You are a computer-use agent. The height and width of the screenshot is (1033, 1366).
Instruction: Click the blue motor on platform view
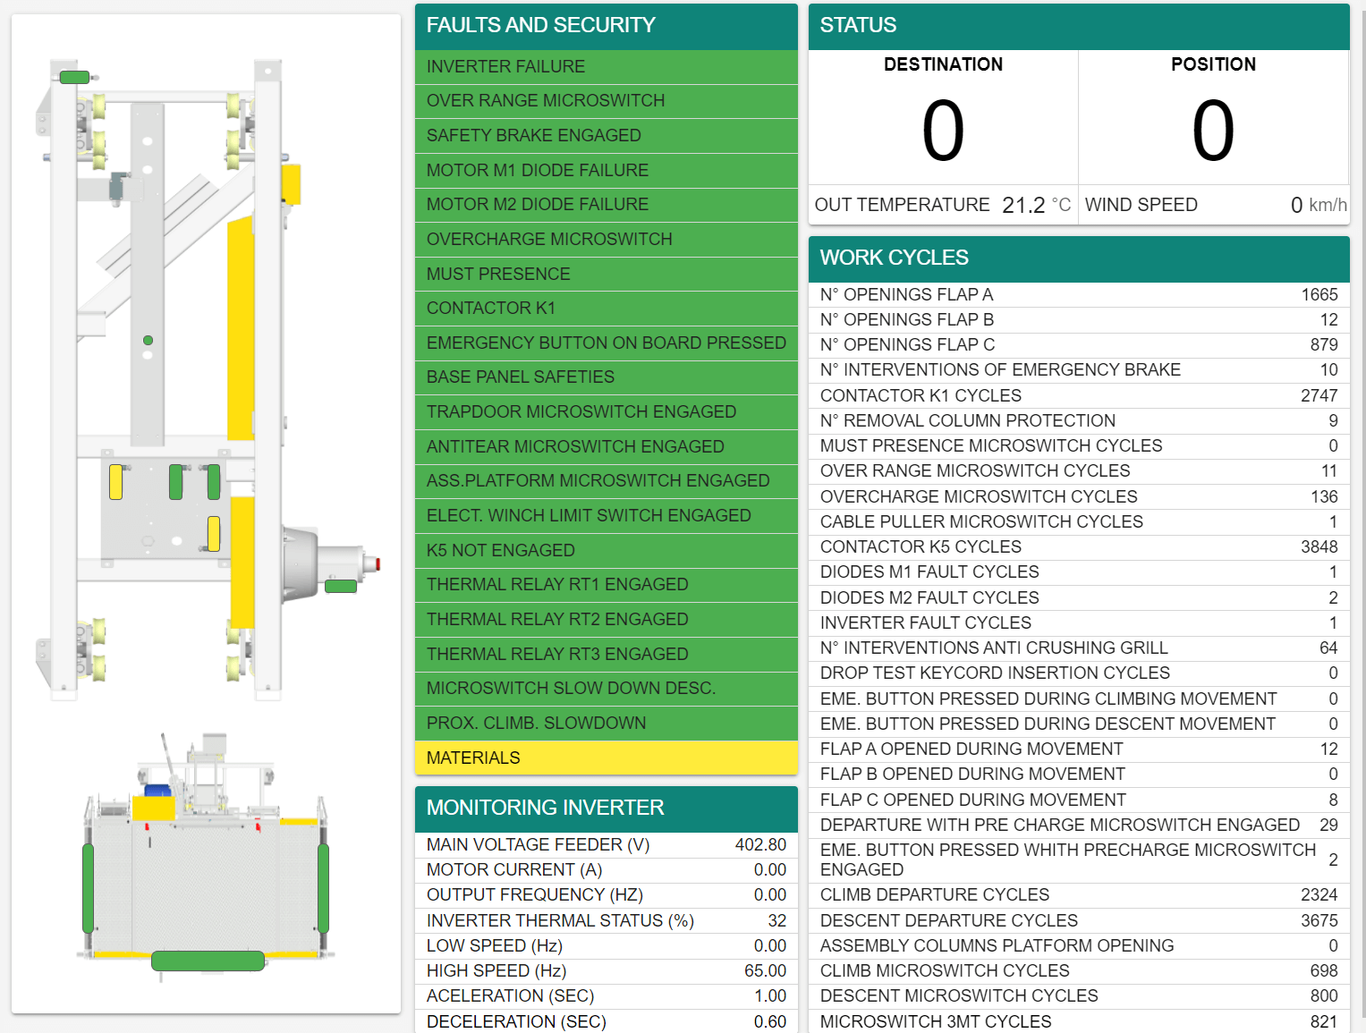point(158,791)
